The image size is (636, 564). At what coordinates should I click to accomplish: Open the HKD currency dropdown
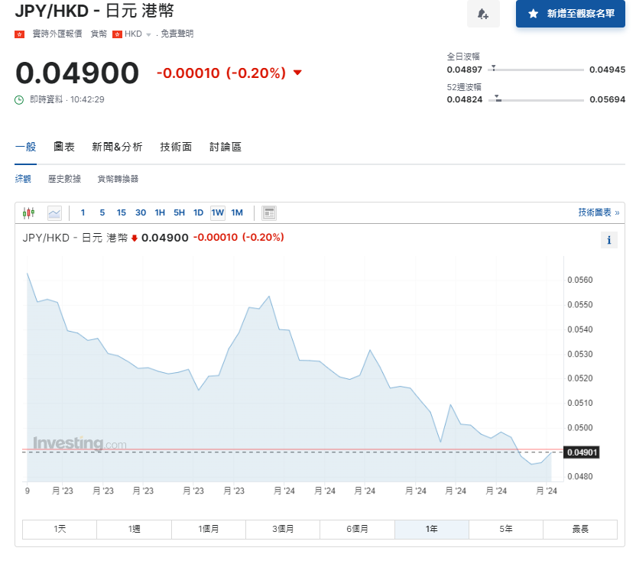tap(148, 34)
